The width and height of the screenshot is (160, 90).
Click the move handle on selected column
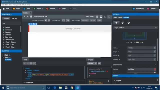(29, 24)
